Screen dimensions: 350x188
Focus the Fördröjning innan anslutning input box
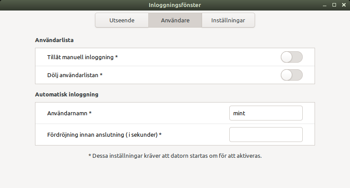266,135
